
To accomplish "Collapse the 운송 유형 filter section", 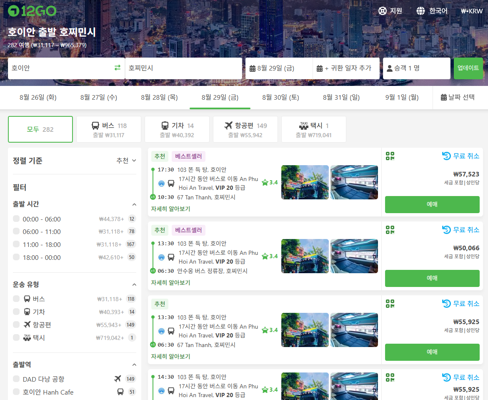I will 134,284.
